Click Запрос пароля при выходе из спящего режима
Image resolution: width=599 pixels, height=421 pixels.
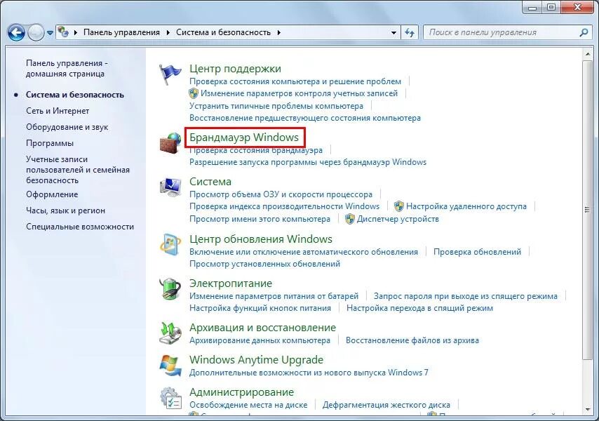(x=465, y=296)
